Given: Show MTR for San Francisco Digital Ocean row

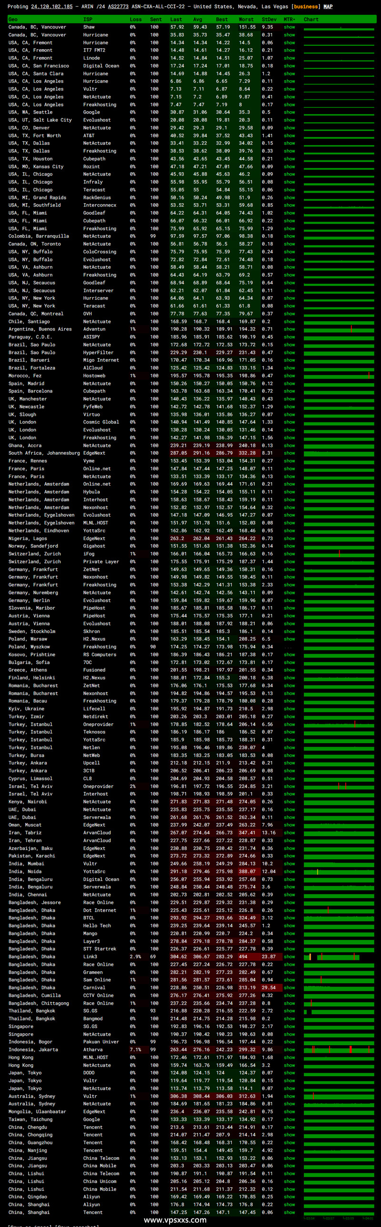Looking at the screenshot, I should pyautogui.click(x=290, y=66).
